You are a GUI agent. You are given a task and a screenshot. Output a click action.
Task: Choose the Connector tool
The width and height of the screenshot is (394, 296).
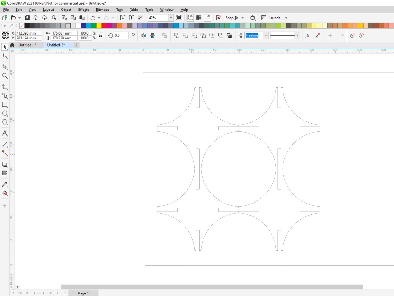pyautogui.click(x=5, y=153)
